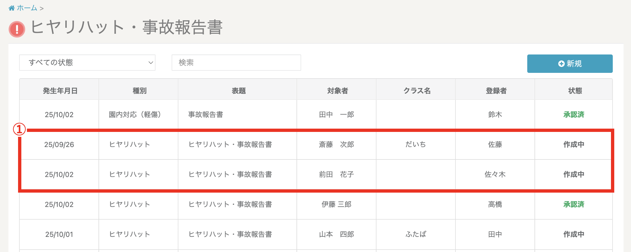Click the 対象者 column header
This screenshot has height=252, width=631.
pos(337,91)
